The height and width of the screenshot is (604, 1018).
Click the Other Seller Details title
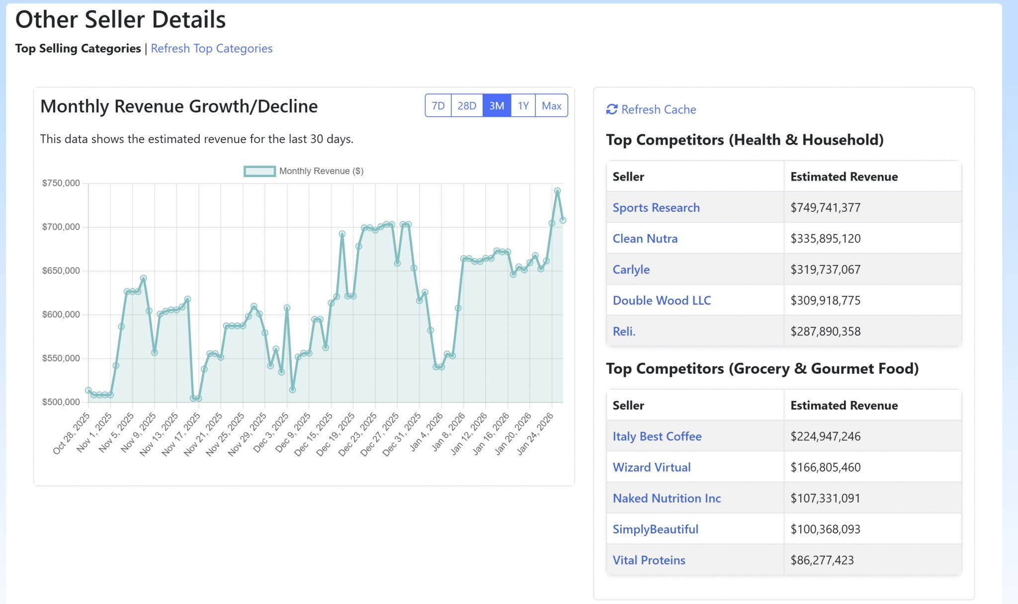tap(120, 19)
